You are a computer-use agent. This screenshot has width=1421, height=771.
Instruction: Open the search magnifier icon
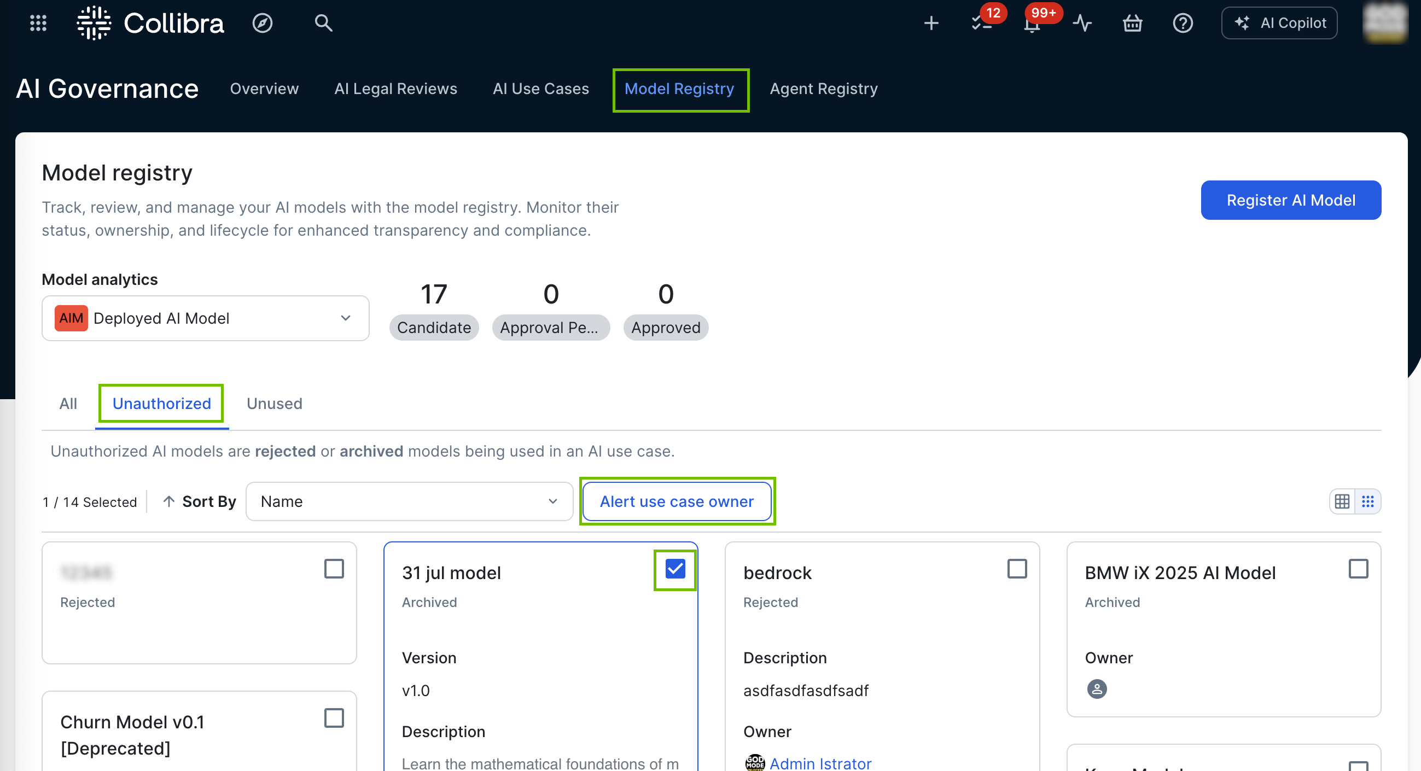(x=323, y=23)
